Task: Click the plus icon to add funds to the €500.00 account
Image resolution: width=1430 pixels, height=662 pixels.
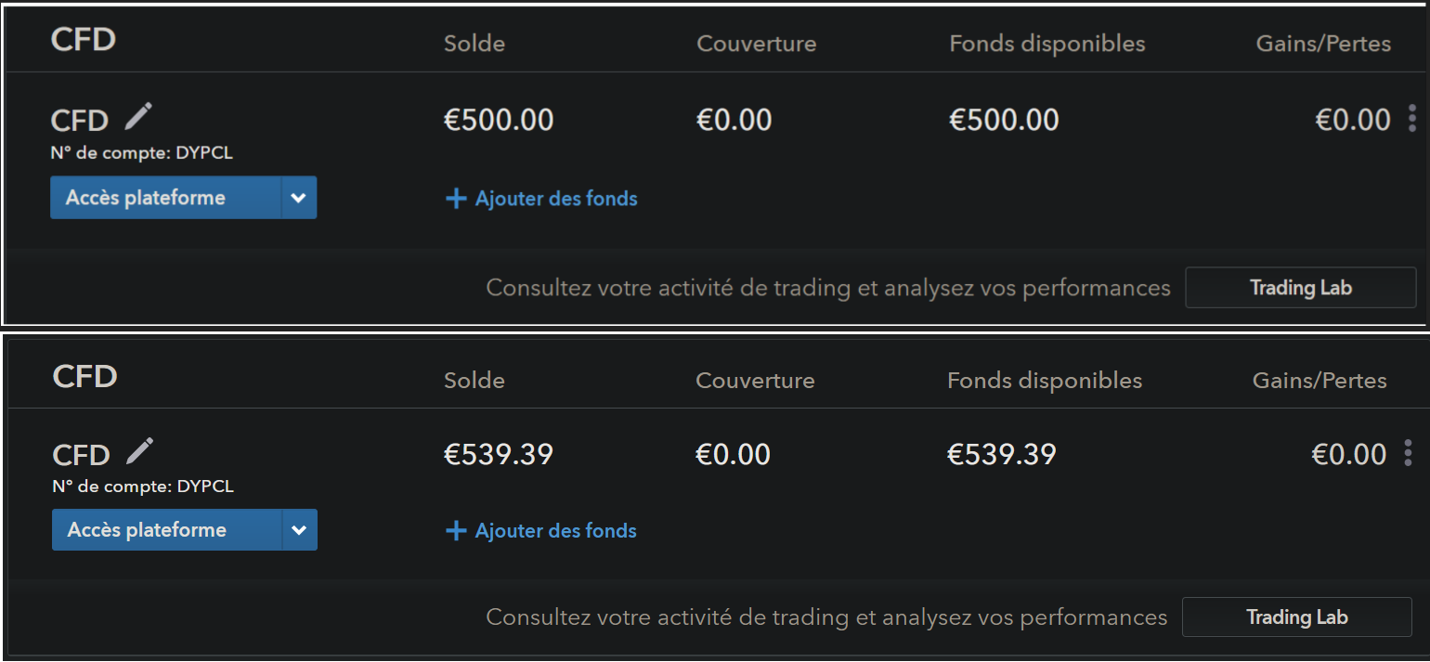Action: pos(456,199)
